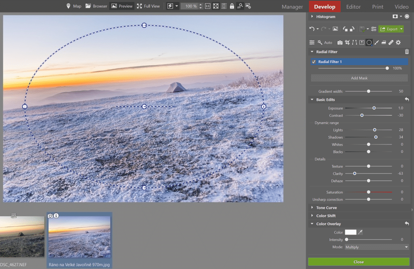The width and height of the screenshot is (414, 269).
Task: Click the white Color Overlay swatch
Action: [x=350, y=232]
